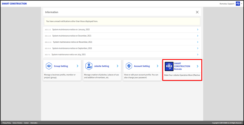Close the Information panel
The height and width of the screenshot is (125, 244).
(197, 12)
